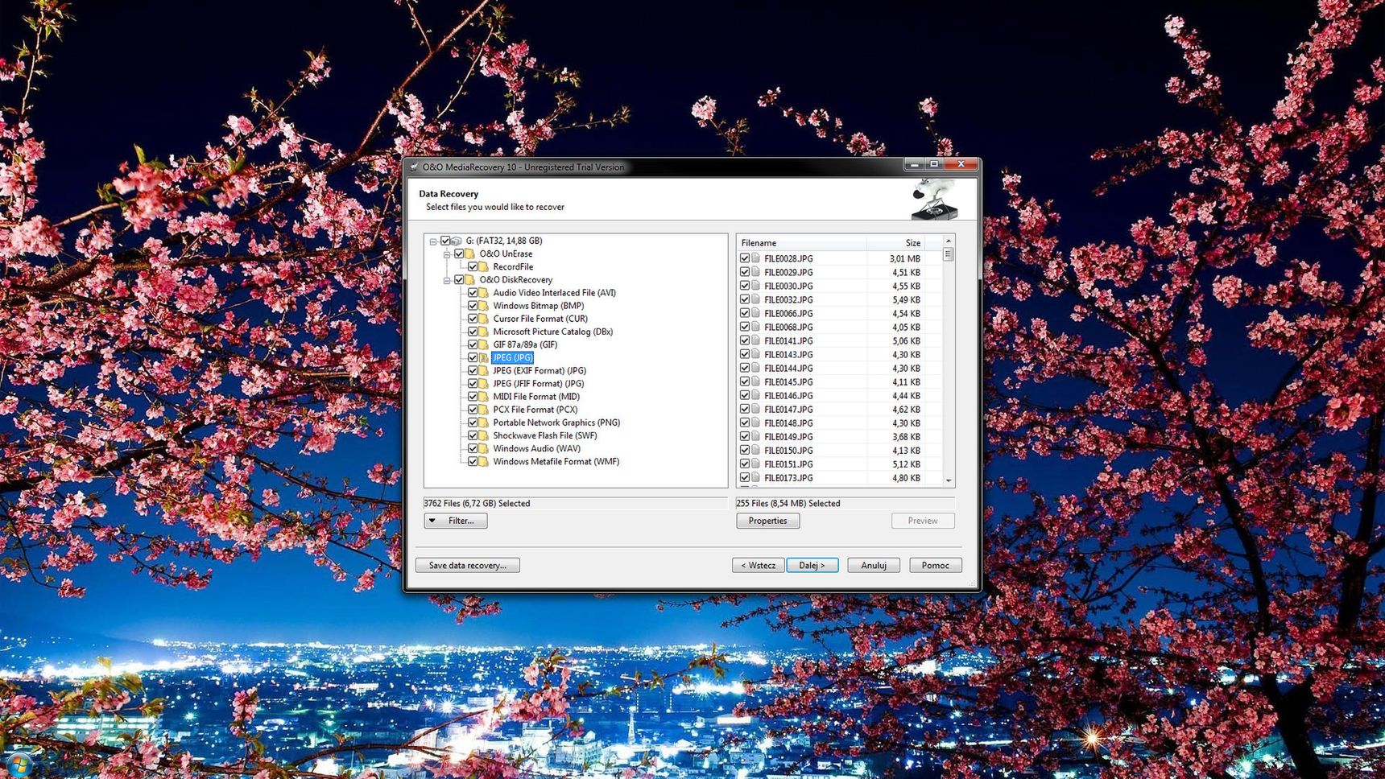The height and width of the screenshot is (779, 1385).
Task: Click the Windows Bitmap (BMP) folder icon
Action: point(484,306)
